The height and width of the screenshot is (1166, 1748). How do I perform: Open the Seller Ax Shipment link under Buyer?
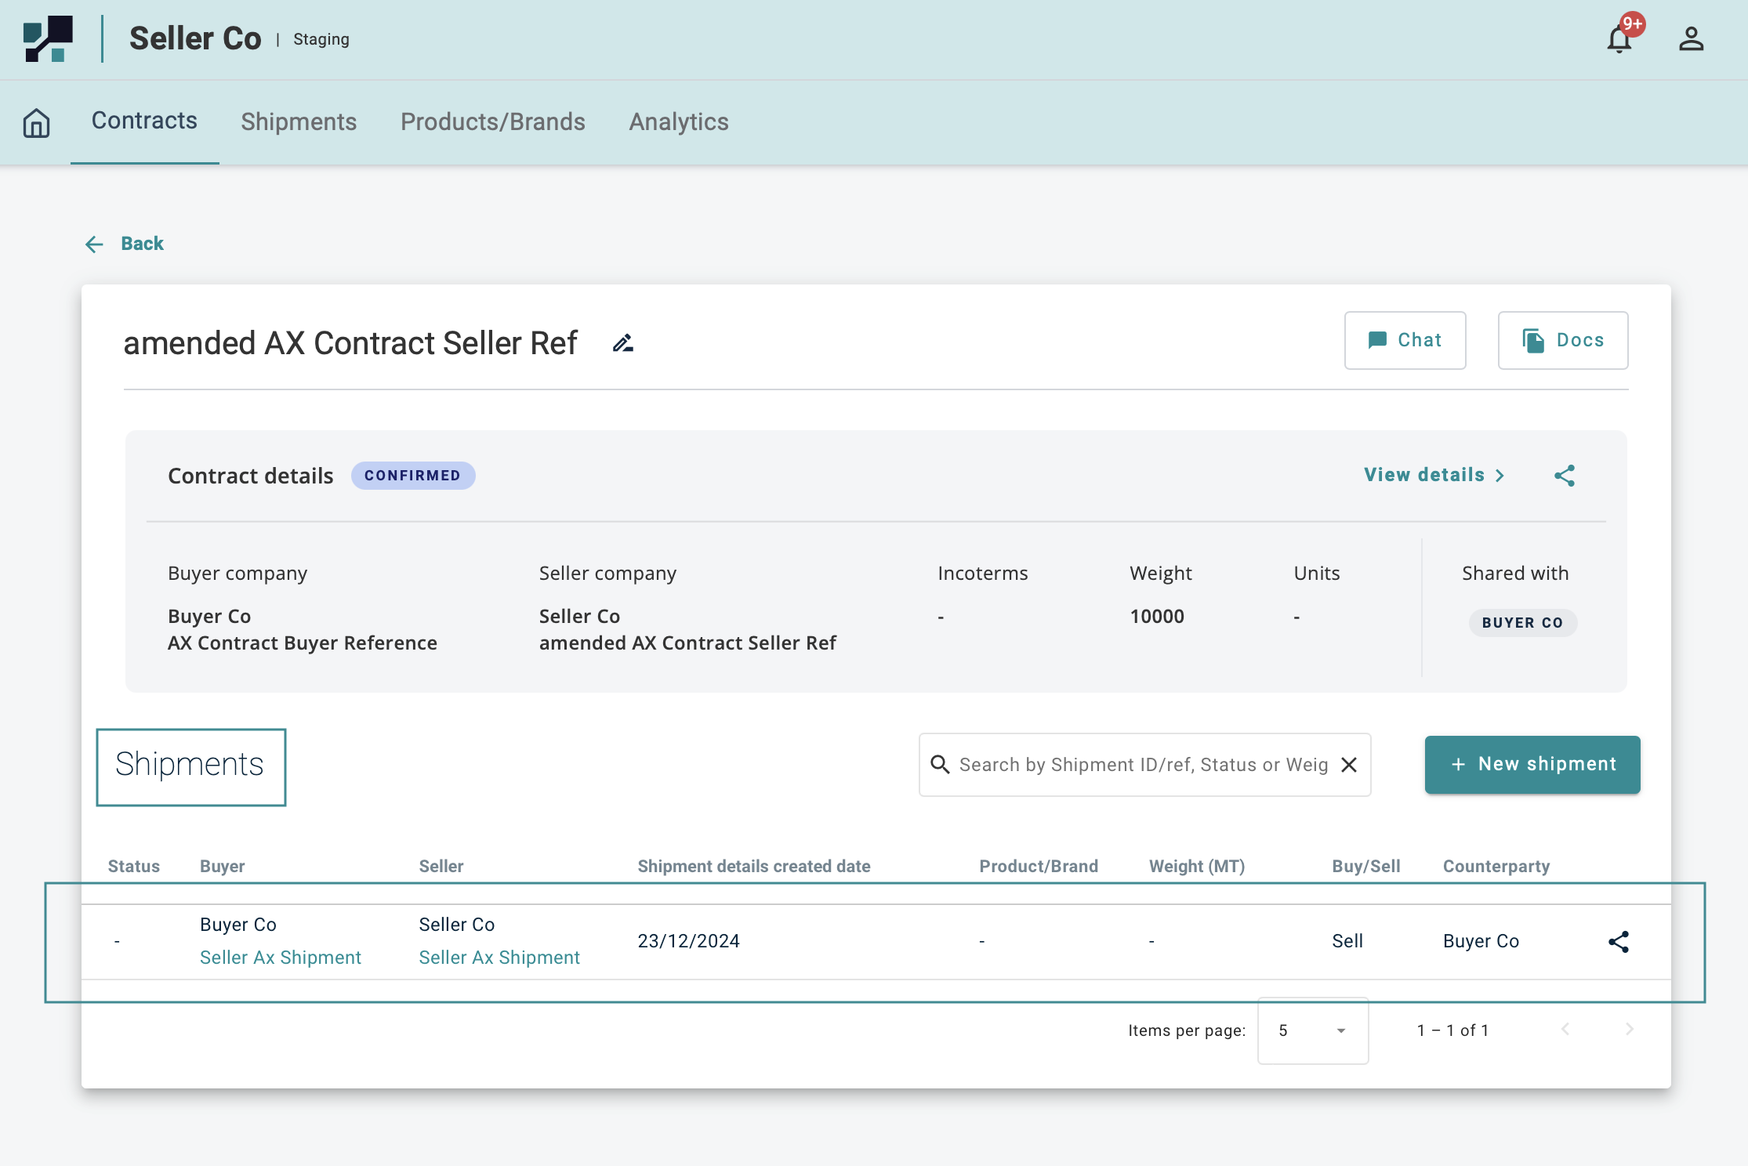281,958
